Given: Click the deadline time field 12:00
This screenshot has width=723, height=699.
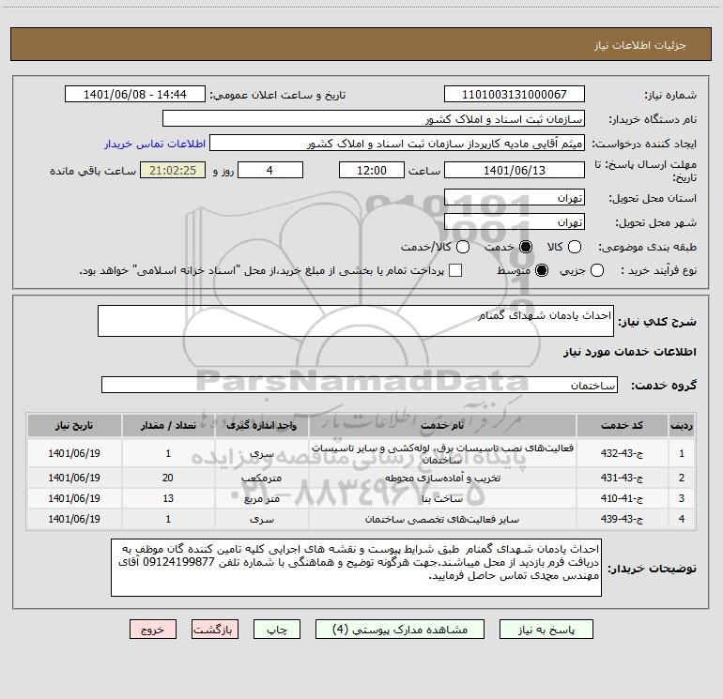Looking at the screenshot, I should click(x=372, y=170).
